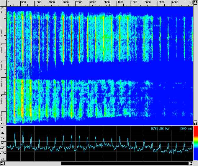Click the green band of the color scale
The image size is (198, 166).
tap(195, 142)
